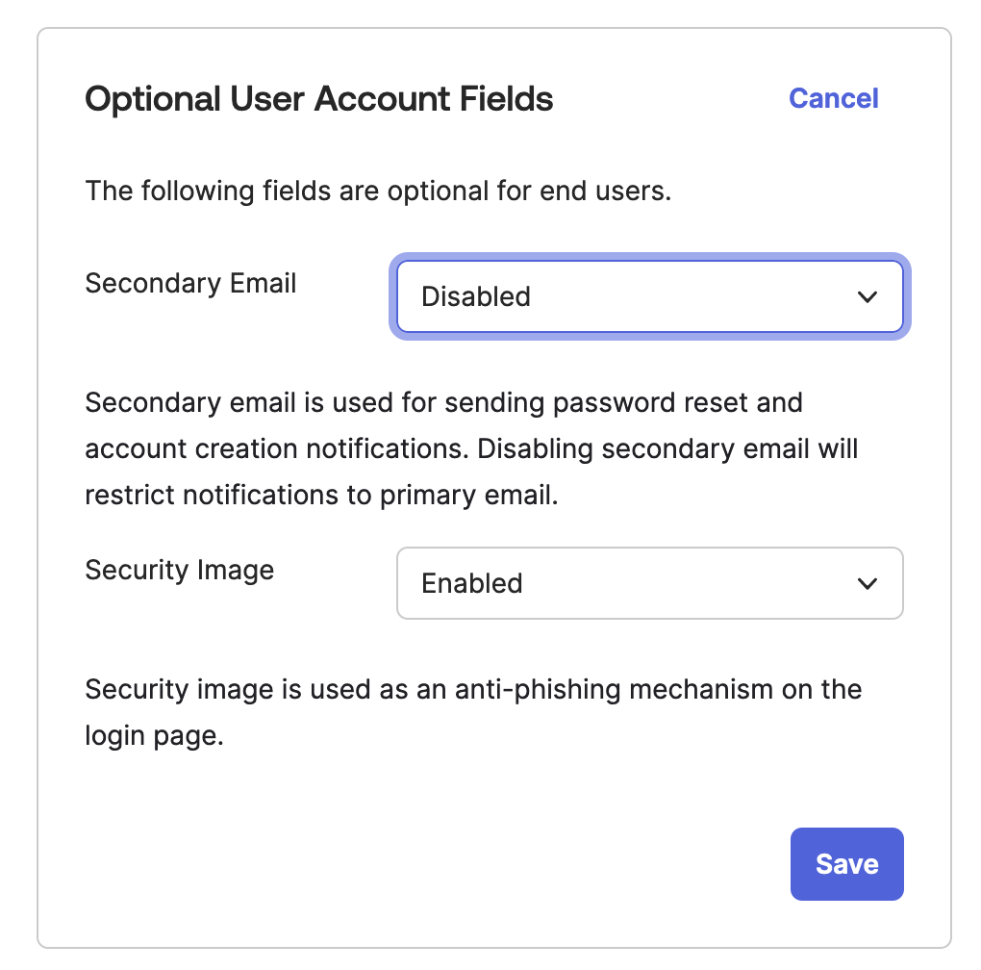Click the Security Image field label
This screenshot has width=981, height=970.
click(x=179, y=570)
